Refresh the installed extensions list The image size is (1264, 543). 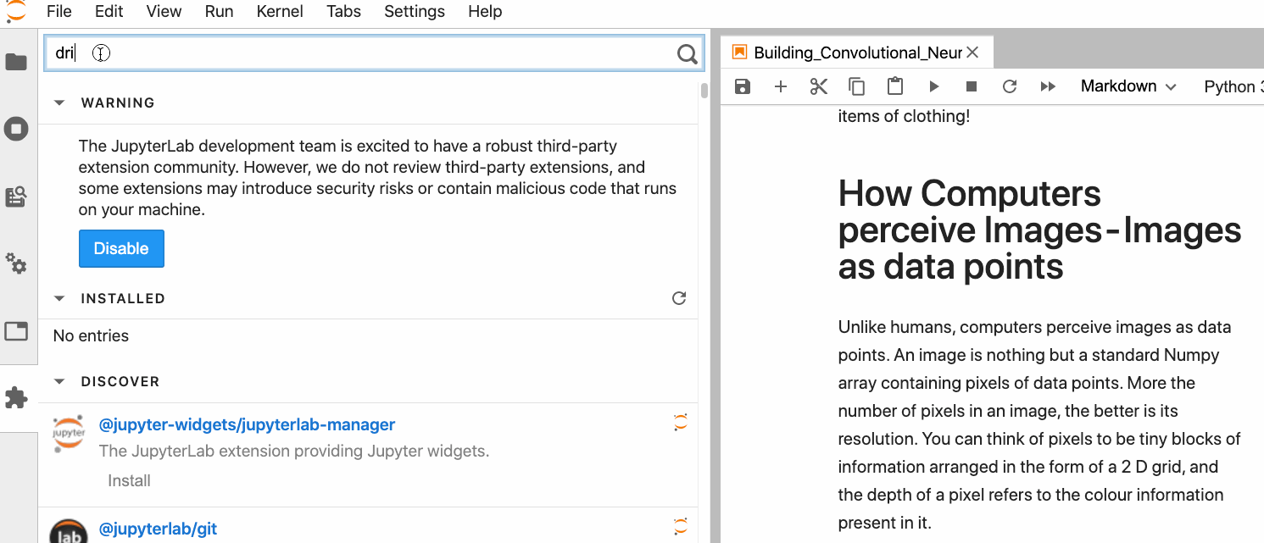[679, 298]
